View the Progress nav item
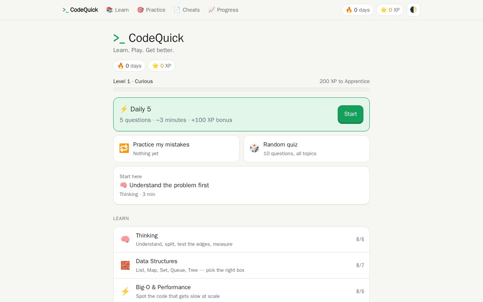 [x=223, y=10]
